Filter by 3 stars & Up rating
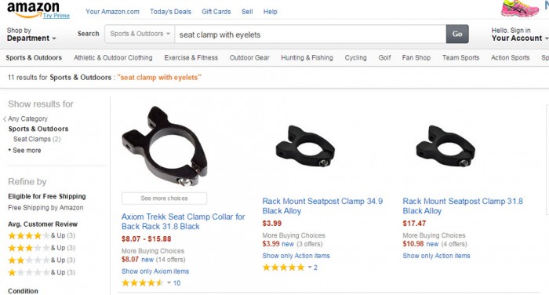 tap(42, 248)
